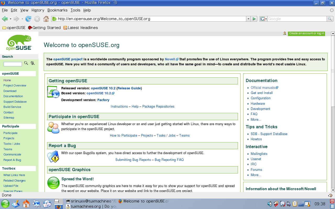Click the green openSUSE Graphics icon
Screen dimensions: 335x209
click(x=53, y=183)
